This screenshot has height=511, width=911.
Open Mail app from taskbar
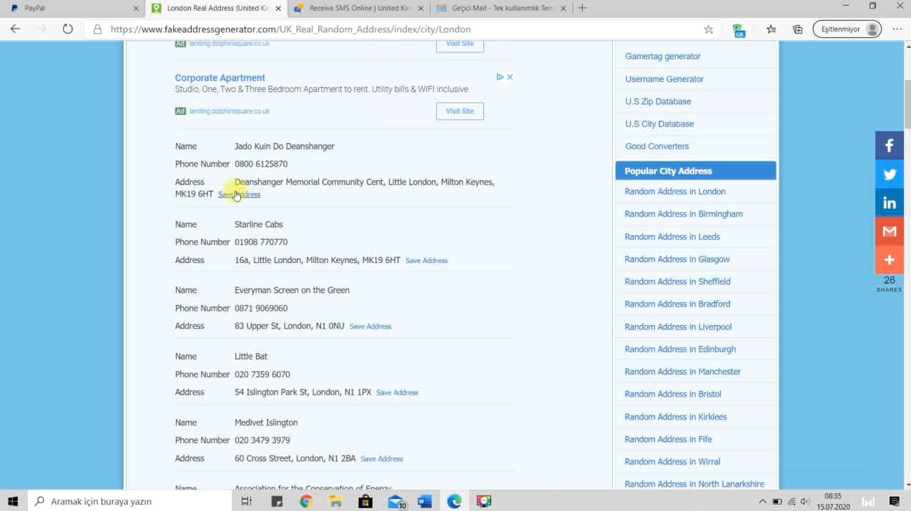point(397,501)
